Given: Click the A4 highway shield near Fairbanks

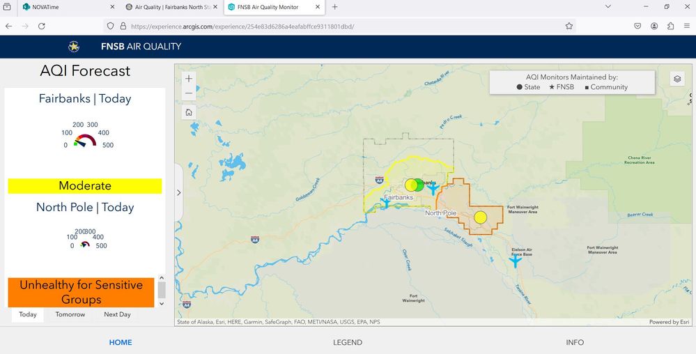Looking at the screenshot, I should click(x=379, y=180).
